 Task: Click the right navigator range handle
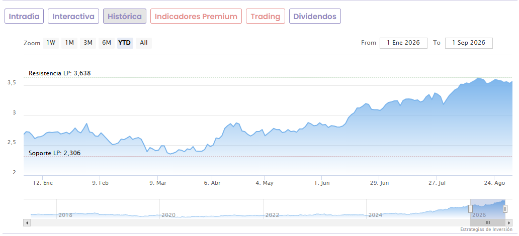click(x=505, y=209)
